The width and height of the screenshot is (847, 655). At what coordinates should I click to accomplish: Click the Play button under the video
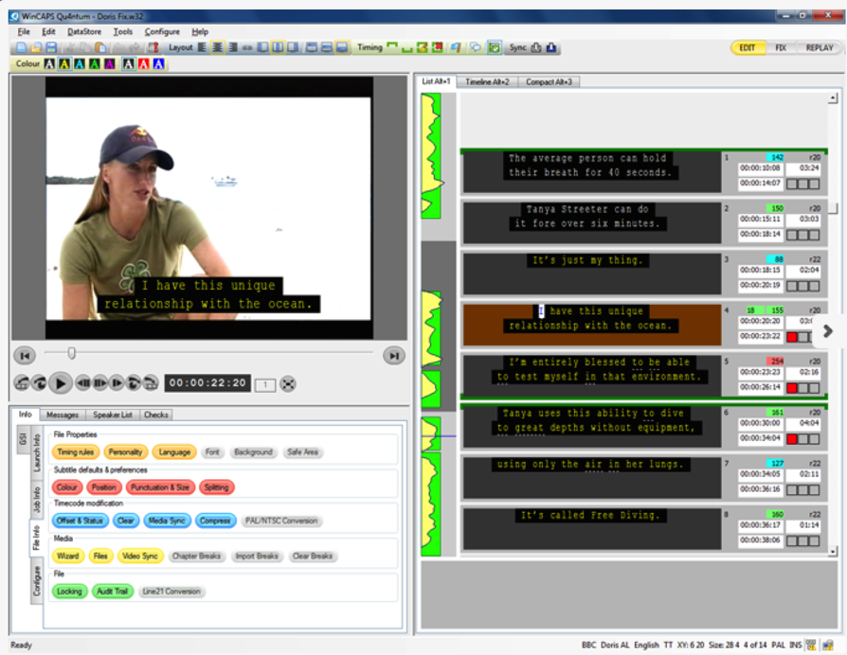tap(60, 382)
